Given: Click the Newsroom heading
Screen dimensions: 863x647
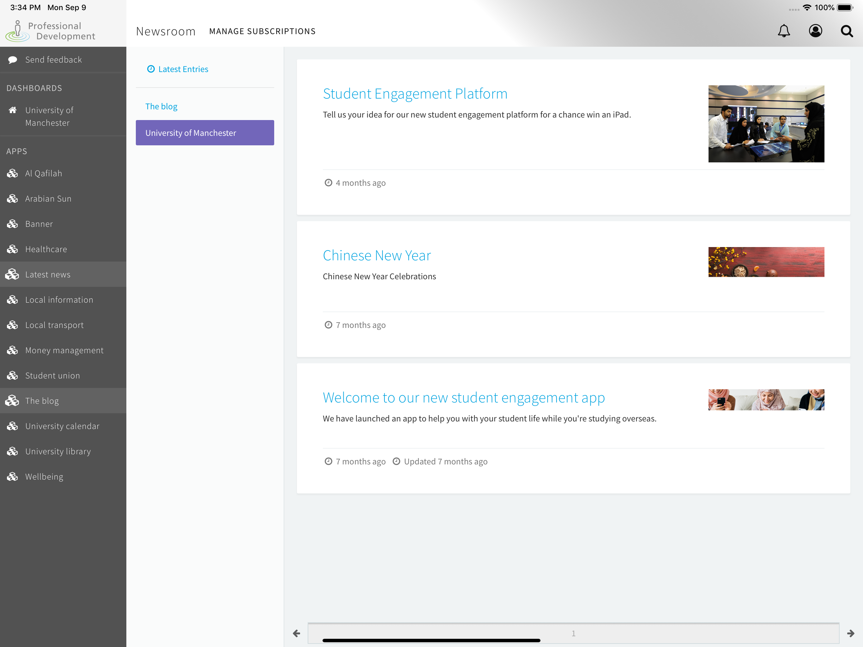Looking at the screenshot, I should (x=166, y=31).
